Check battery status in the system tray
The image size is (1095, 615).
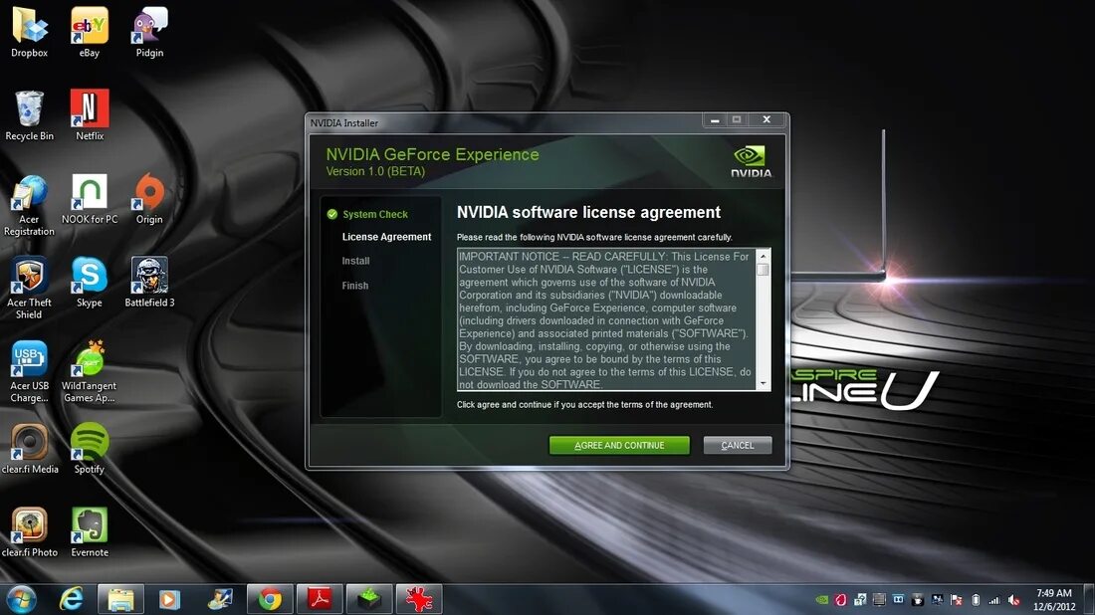[x=976, y=600]
